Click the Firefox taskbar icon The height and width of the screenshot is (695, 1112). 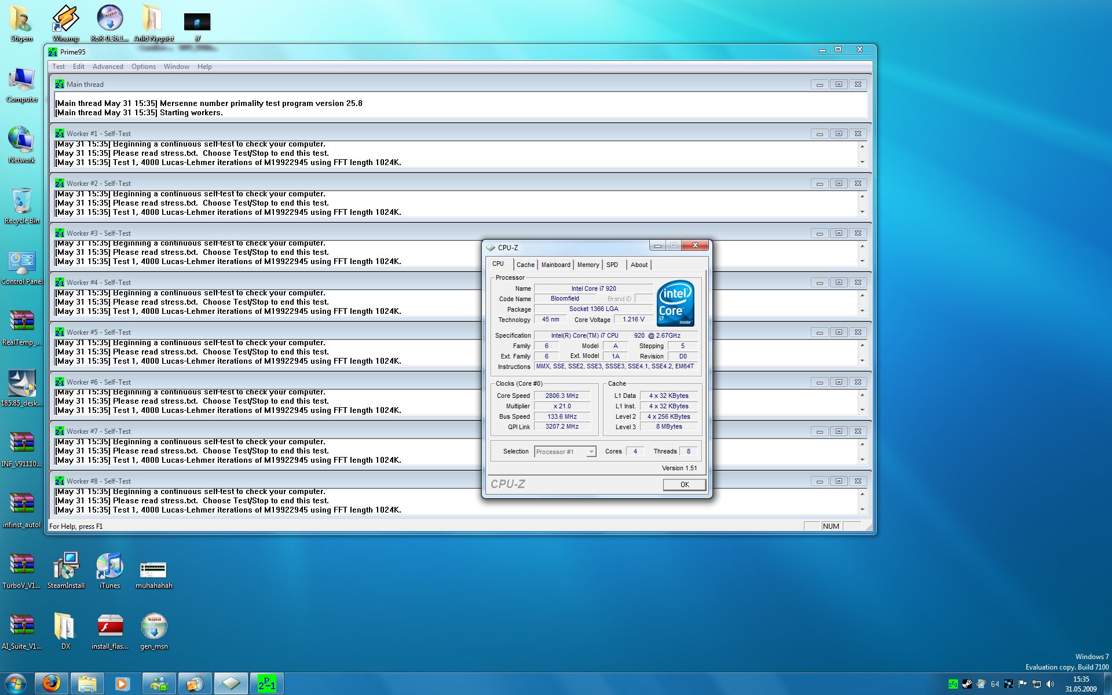click(52, 684)
